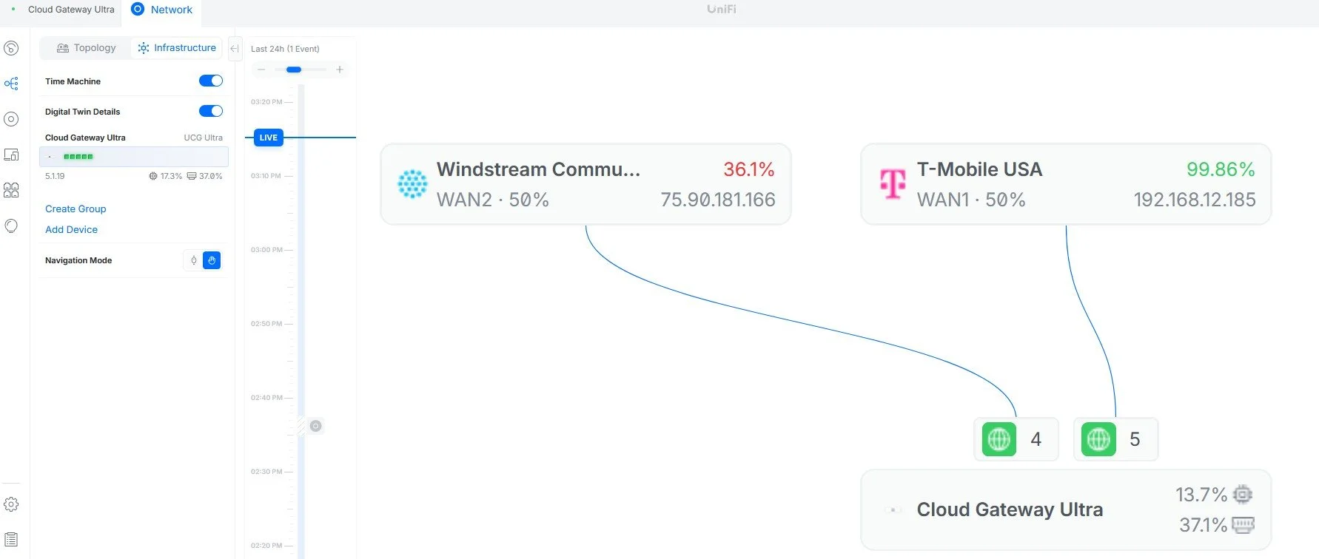
Task: Zoom in the timeline with plus
Action: click(x=340, y=70)
